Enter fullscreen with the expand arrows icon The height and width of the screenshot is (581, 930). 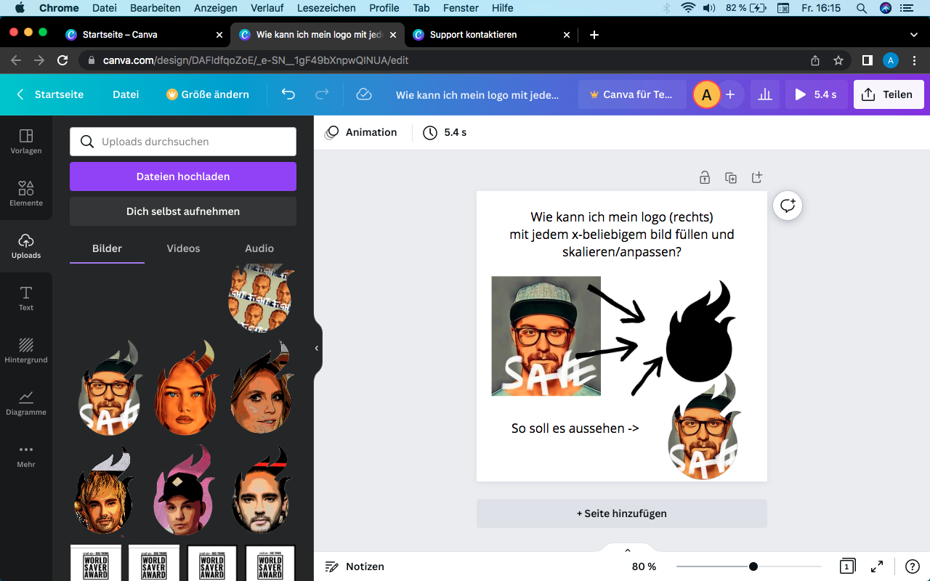pyautogui.click(x=877, y=566)
